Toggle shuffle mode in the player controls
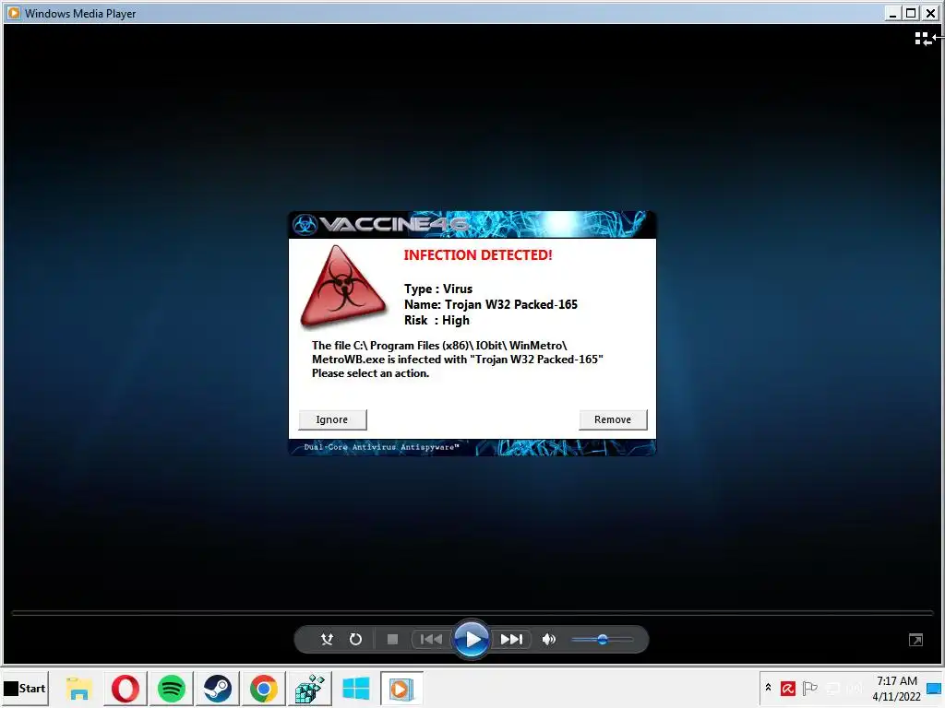The width and height of the screenshot is (945, 708). point(327,639)
